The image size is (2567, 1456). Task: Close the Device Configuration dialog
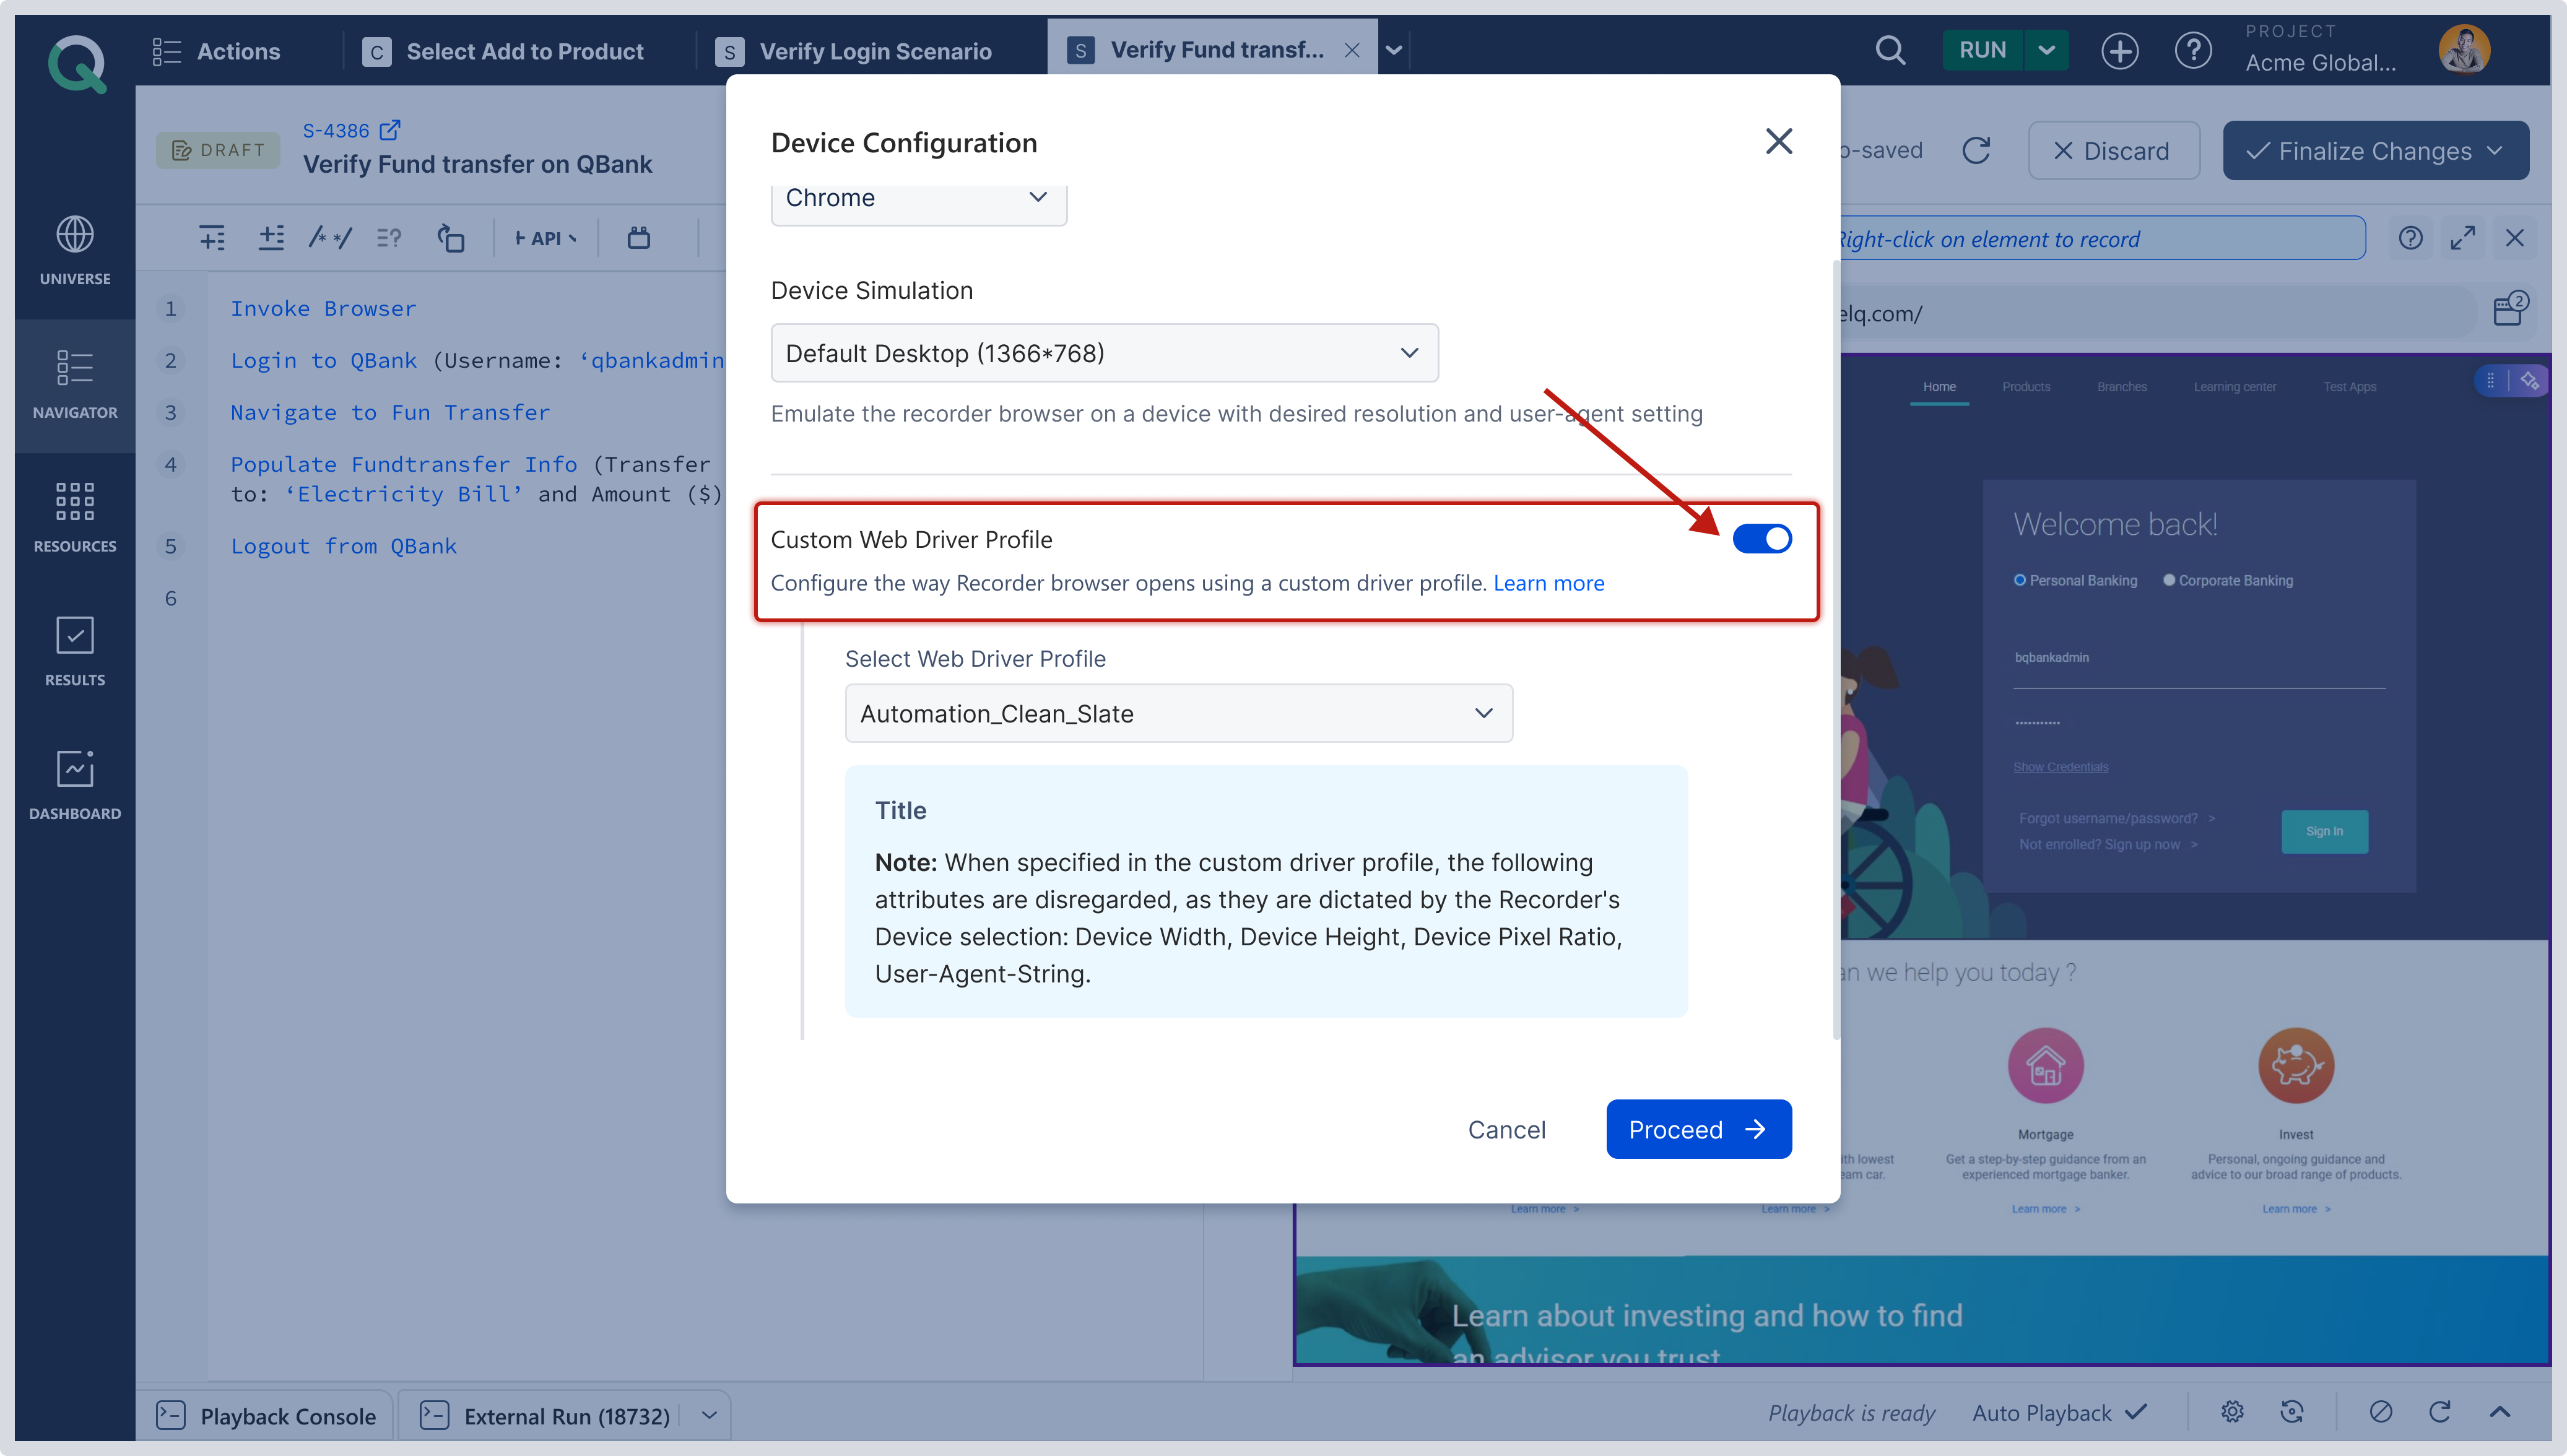pyautogui.click(x=1779, y=142)
